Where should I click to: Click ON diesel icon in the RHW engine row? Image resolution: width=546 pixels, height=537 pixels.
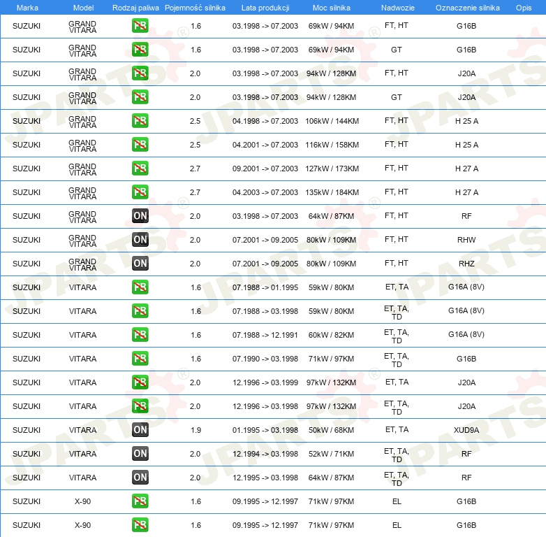[x=140, y=239]
